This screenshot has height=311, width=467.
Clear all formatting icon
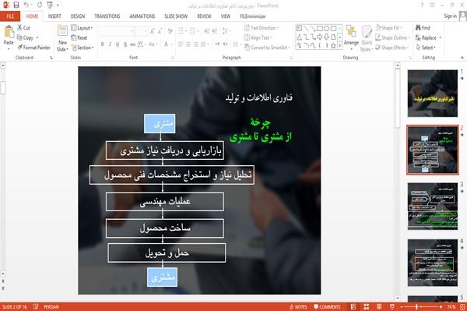[170, 30]
